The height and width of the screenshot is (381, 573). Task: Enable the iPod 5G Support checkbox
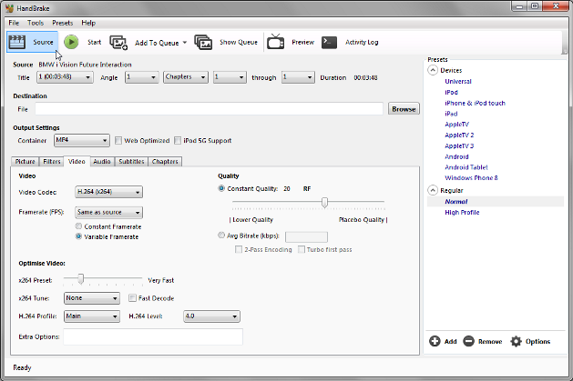coord(178,140)
